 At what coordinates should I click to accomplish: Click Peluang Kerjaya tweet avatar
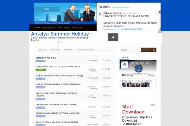[x=100, y=14]
